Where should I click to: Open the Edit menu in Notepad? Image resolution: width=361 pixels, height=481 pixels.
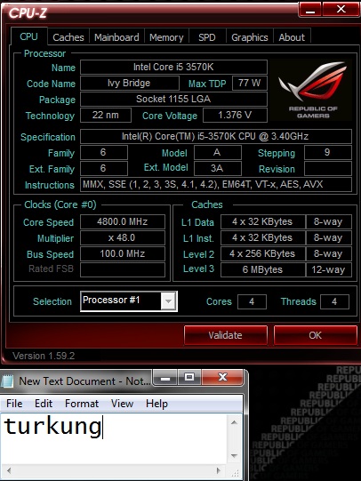pyautogui.click(x=44, y=404)
